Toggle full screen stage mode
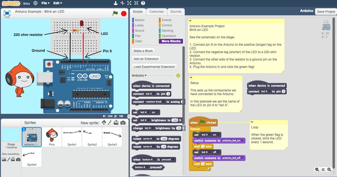The image size is (337, 177). (7, 13)
